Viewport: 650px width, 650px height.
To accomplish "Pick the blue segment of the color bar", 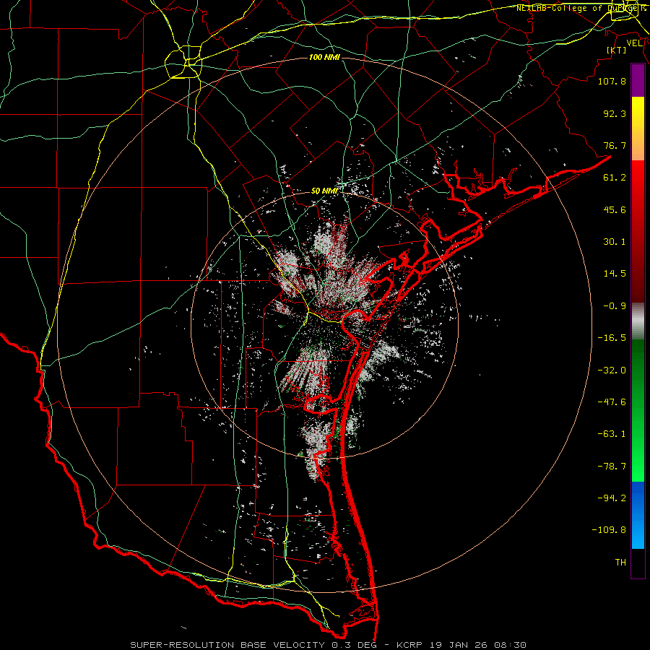I will pos(638,515).
